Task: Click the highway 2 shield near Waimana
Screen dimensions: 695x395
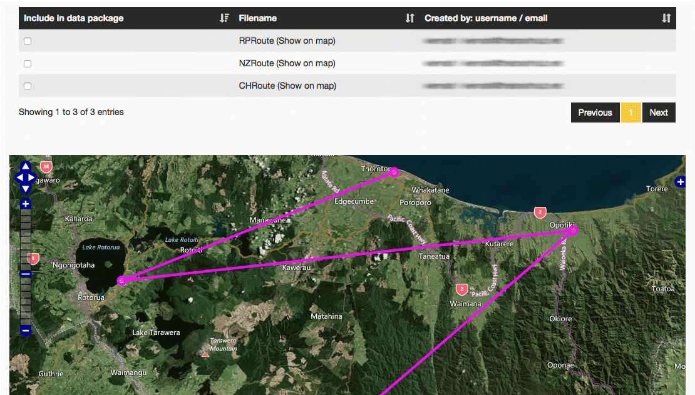Action: click(462, 290)
